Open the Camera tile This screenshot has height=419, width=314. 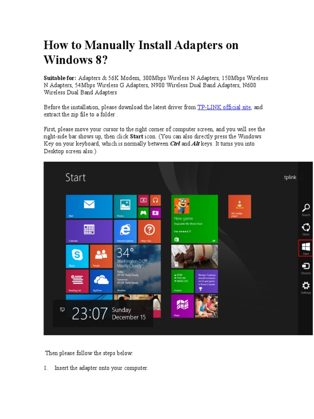click(155, 213)
